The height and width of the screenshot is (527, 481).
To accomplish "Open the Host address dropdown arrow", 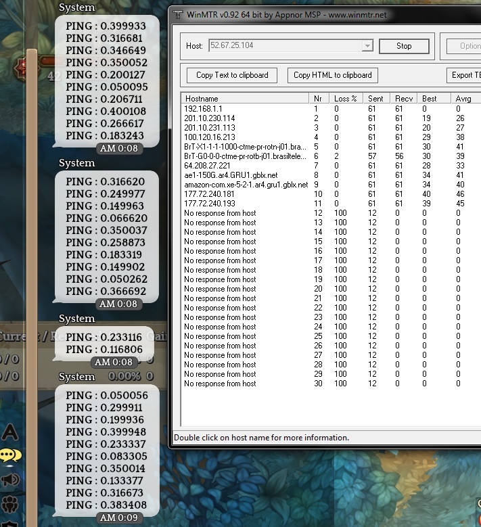I will [x=367, y=46].
